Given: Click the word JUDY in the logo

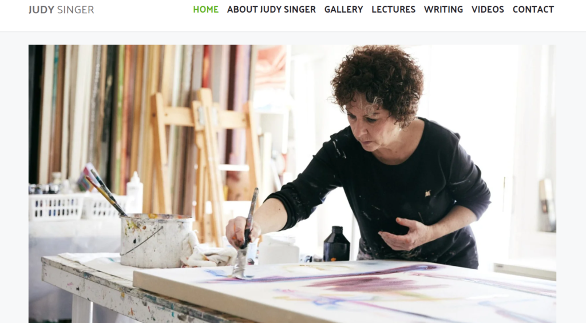Looking at the screenshot, I should pos(41,10).
